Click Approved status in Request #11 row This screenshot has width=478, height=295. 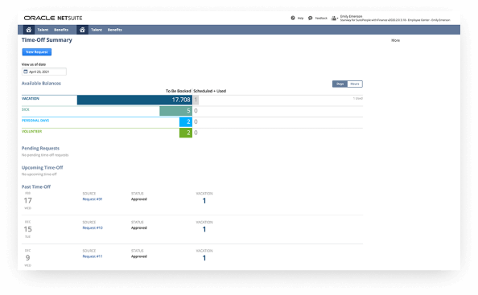coord(139,256)
